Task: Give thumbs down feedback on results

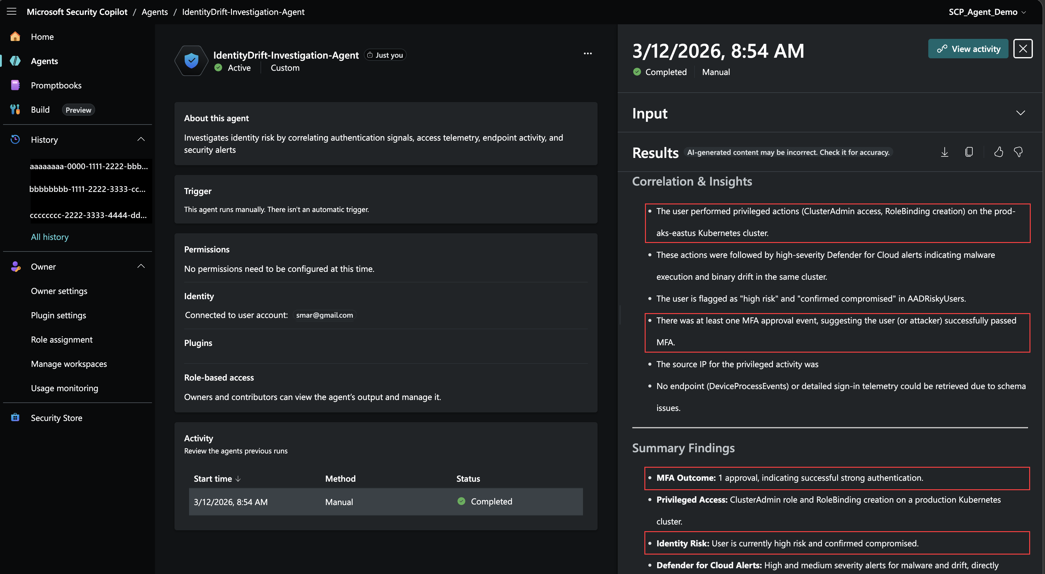Action: (x=1018, y=152)
